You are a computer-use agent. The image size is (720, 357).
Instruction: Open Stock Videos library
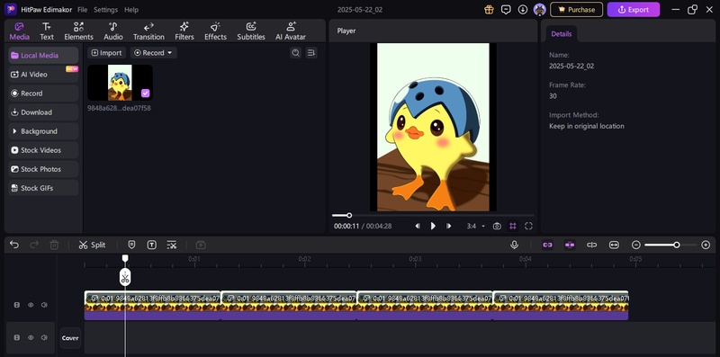pyautogui.click(x=43, y=150)
